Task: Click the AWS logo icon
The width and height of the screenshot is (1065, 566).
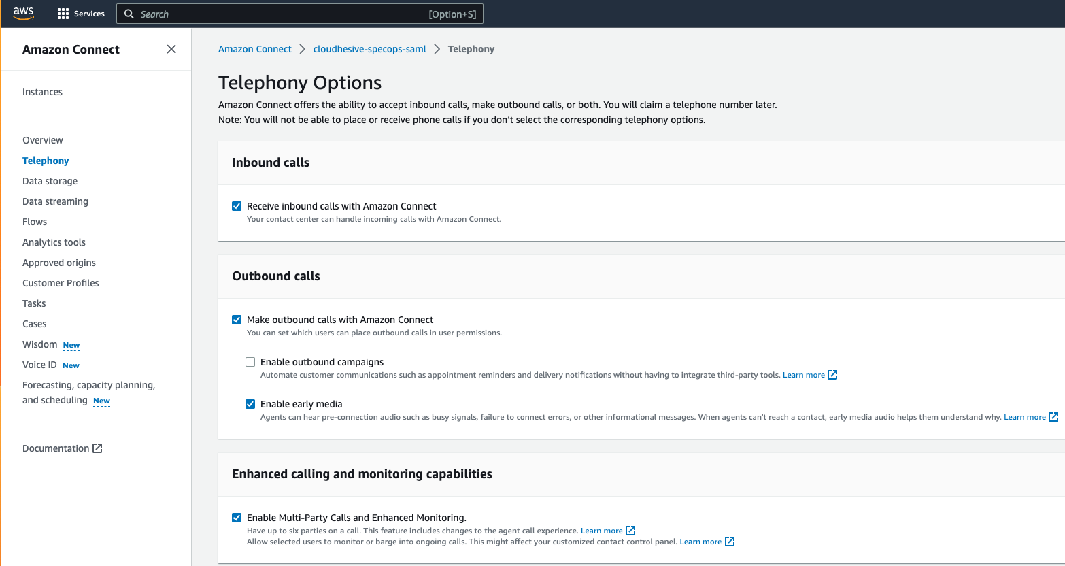Action: 23,14
